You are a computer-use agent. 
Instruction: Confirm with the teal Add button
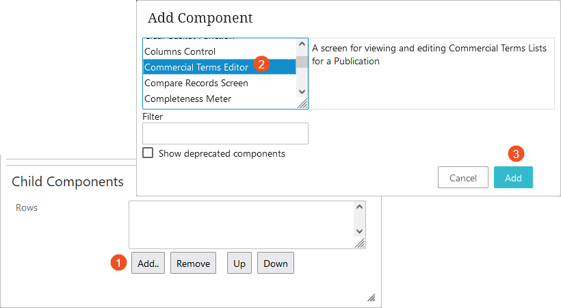(x=513, y=177)
